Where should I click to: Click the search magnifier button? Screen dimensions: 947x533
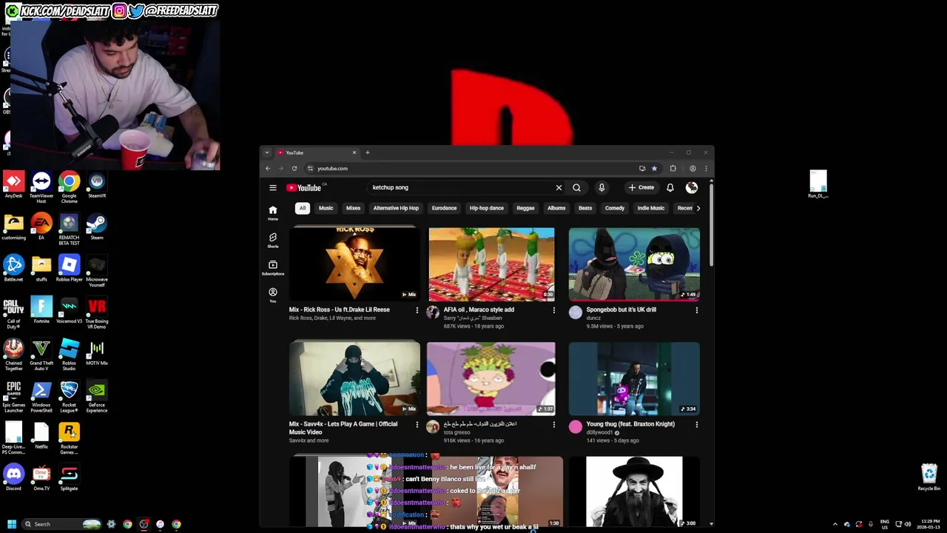576,188
